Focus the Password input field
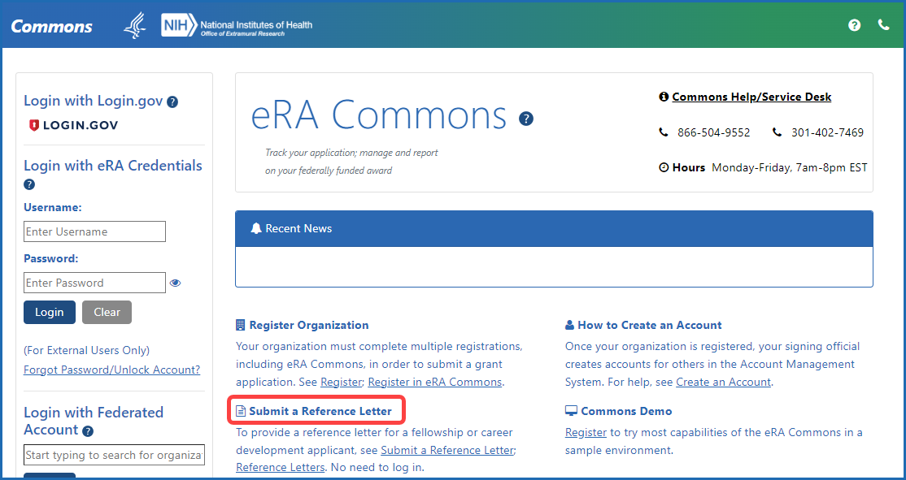The height and width of the screenshot is (480, 906). [x=95, y=283]
